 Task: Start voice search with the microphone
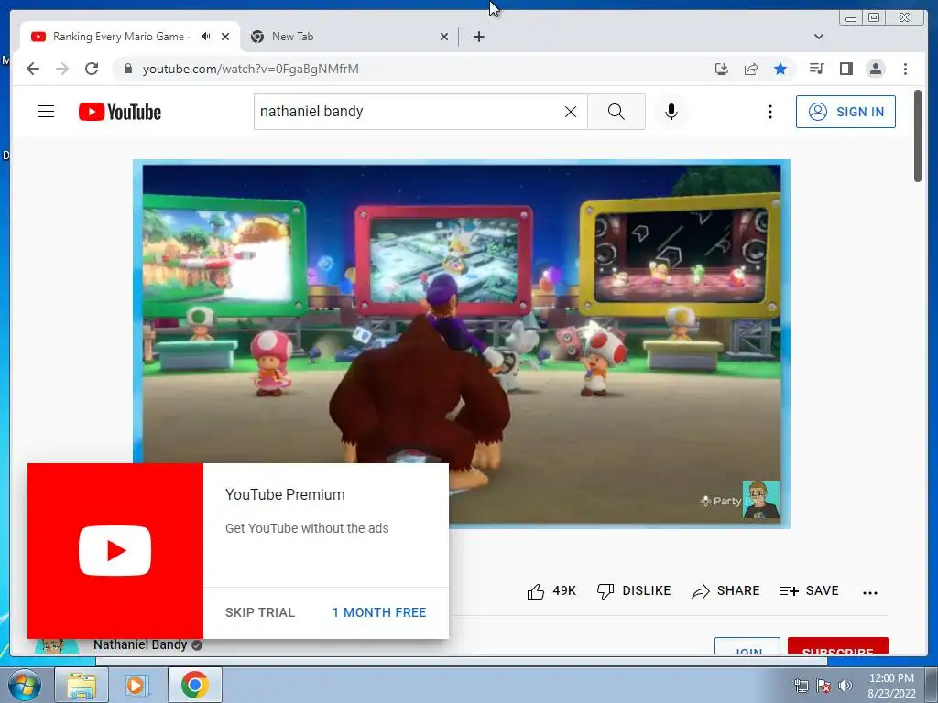pos(671,112)
